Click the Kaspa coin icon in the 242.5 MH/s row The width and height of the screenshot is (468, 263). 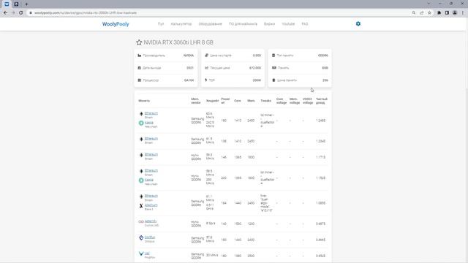coord(141,123)
